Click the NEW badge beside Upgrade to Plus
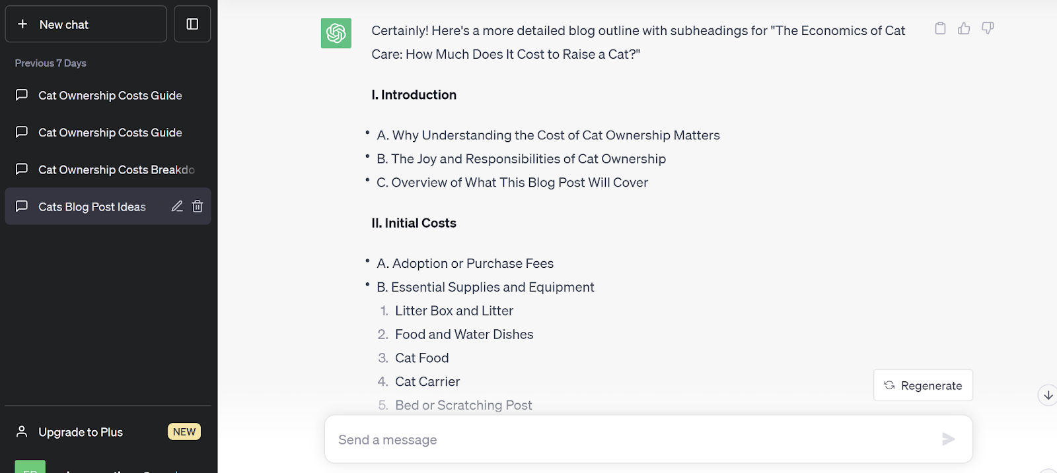 (184, 432)
